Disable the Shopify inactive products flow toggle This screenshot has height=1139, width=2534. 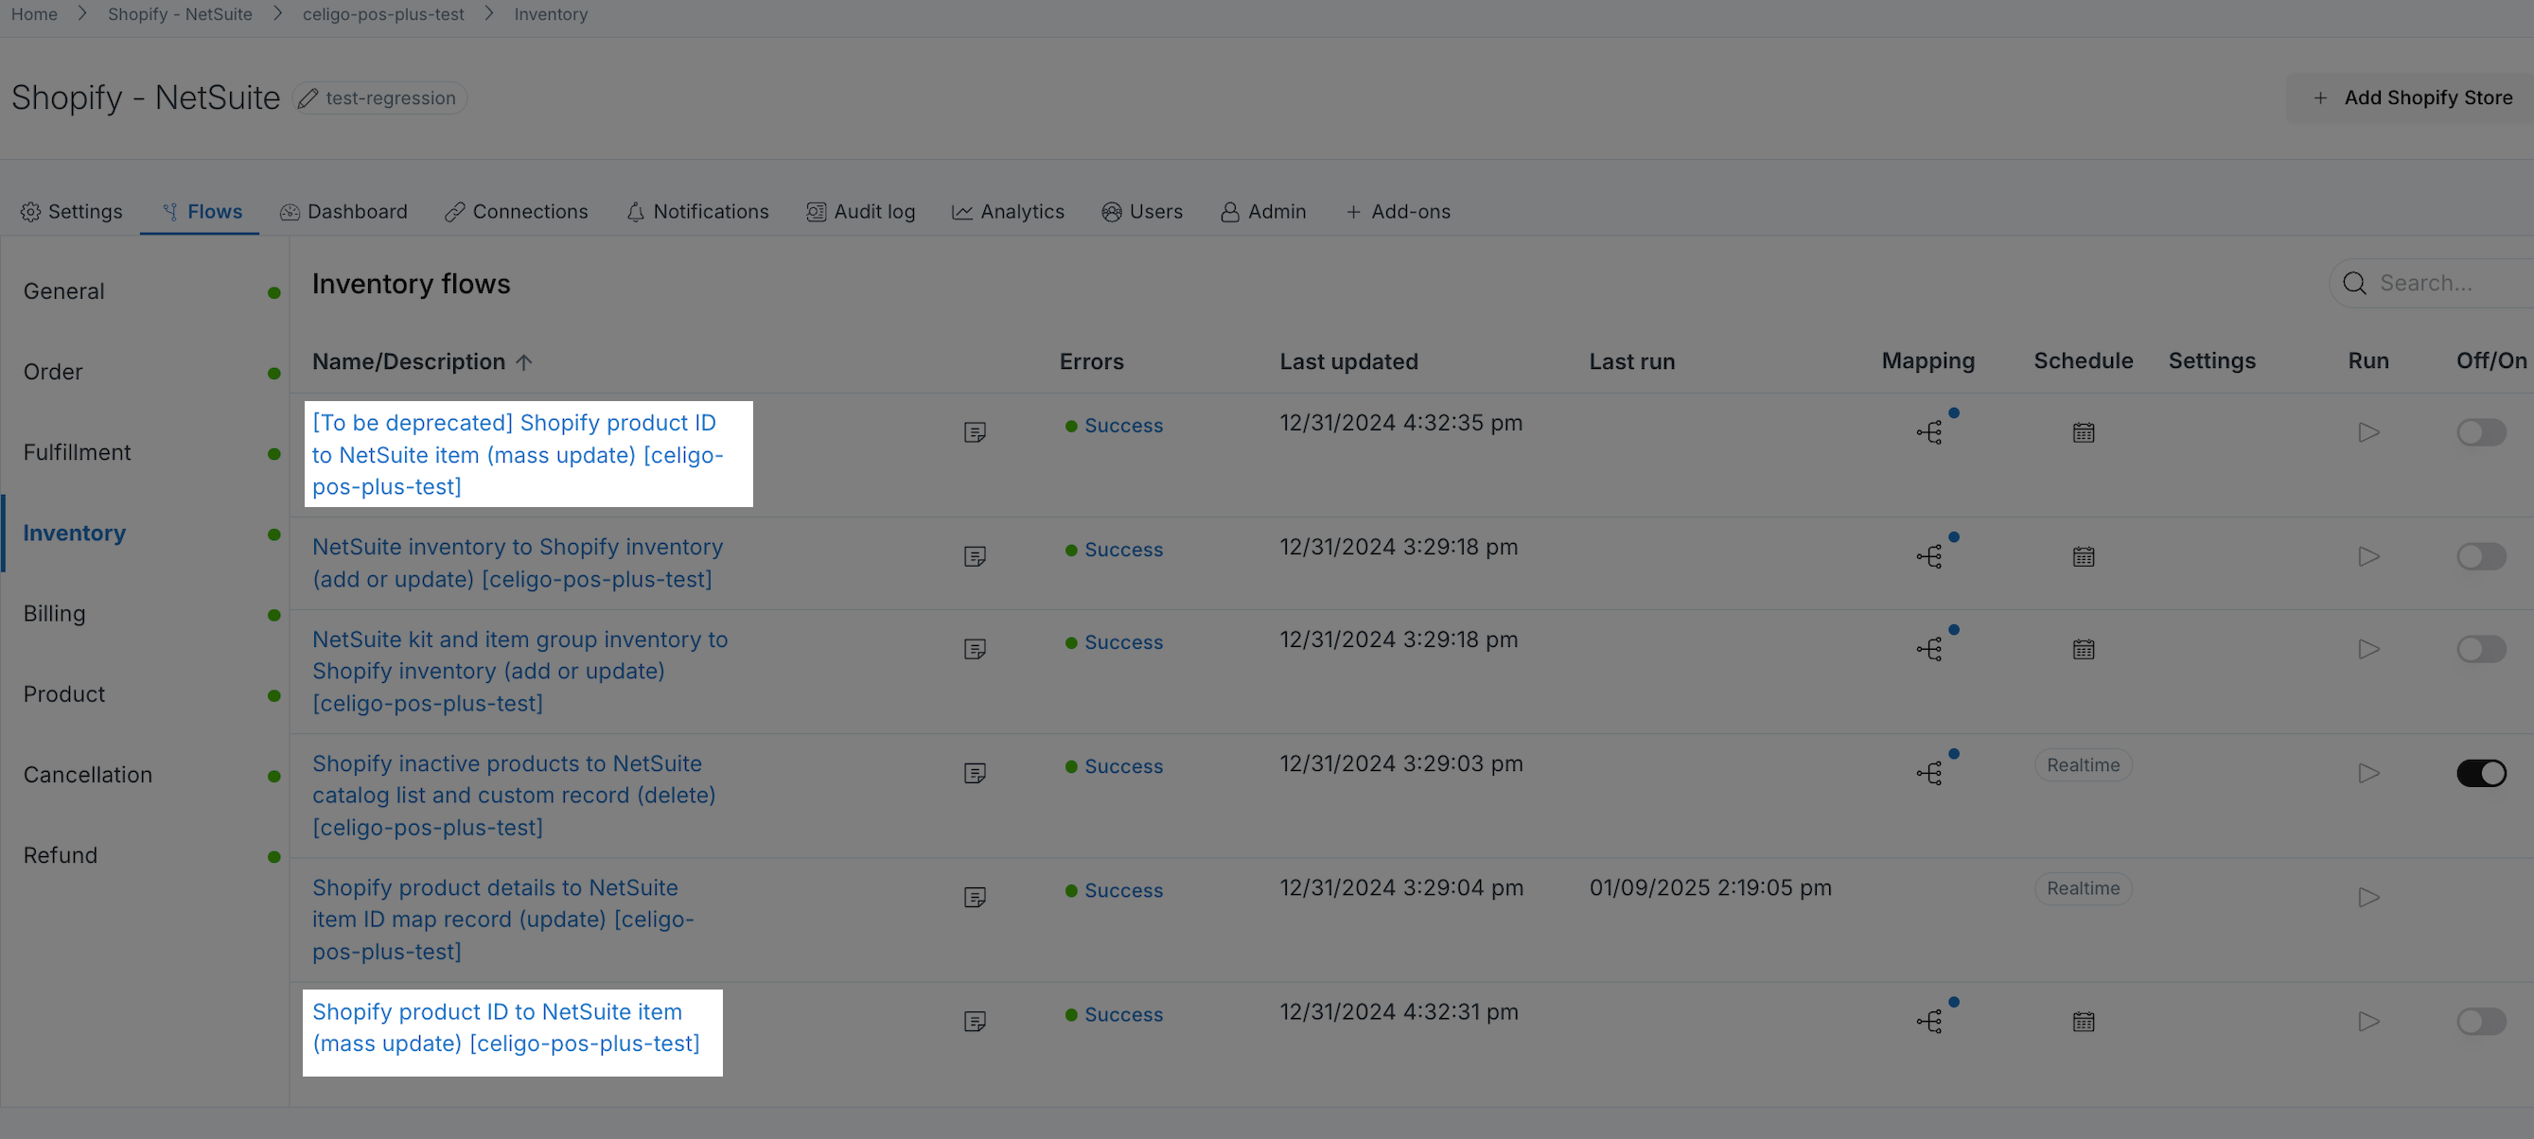(2481, 773)
